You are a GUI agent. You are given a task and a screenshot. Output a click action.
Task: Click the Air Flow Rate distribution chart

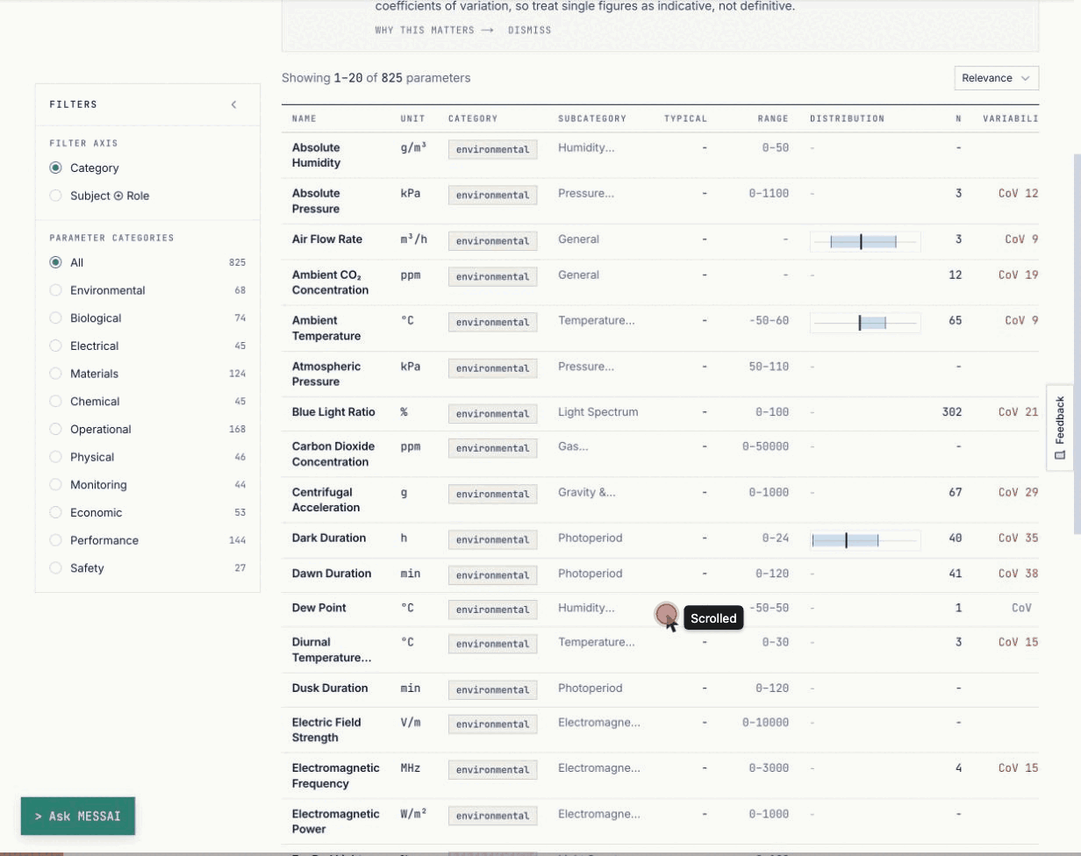pos(865,241)
